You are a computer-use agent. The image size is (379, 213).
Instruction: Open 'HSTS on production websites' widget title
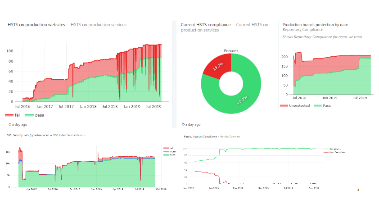tap(36, 25)
